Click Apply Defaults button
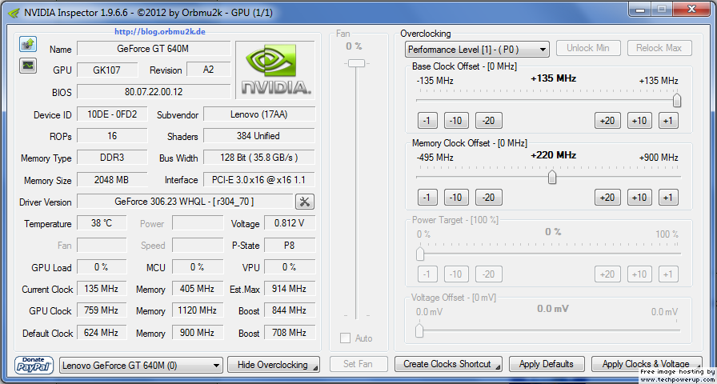717x384 pixels. click(x=547, y=364)
